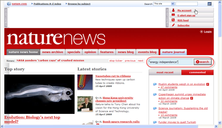Open the 22 comments link
This screenshot has width=222, height=128.
tap(169, 101)
